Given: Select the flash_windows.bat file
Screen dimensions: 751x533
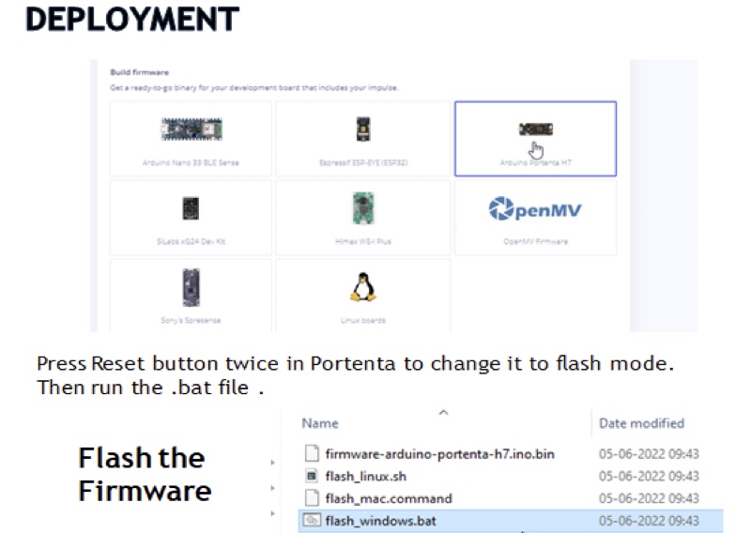Looking at the screenshot, I should pos(511,521).
